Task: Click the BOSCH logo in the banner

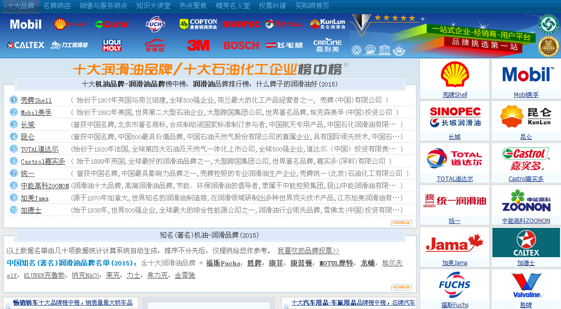Action: tap(241, 45)
